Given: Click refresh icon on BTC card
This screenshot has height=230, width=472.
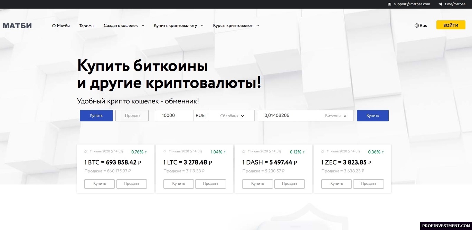Looking at the screenshot, I should point(86,151).
